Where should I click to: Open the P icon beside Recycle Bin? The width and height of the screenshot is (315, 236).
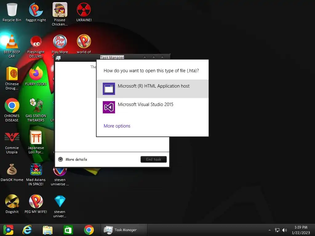(36, 12)
